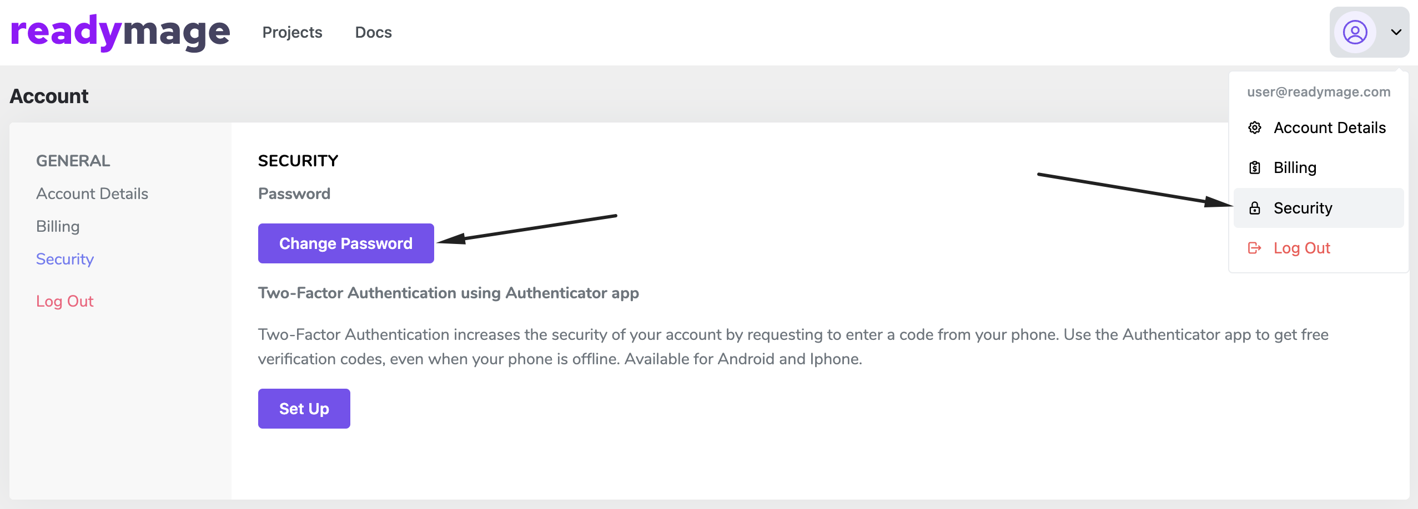Click the user avatar icon
Image resolution: width=1418 pixels, height=509 pixels.
(x=1355, y=32)
